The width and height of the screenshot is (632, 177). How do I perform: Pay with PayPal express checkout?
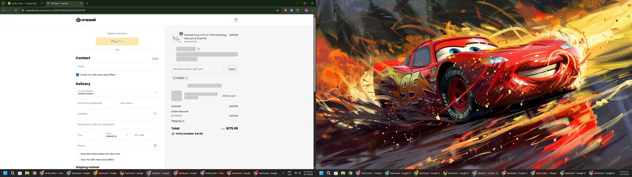pos(117,42)
